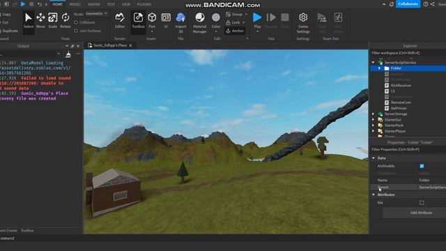
Task: Switch to the Toolbox bottom tab
Action: [27, 231]
